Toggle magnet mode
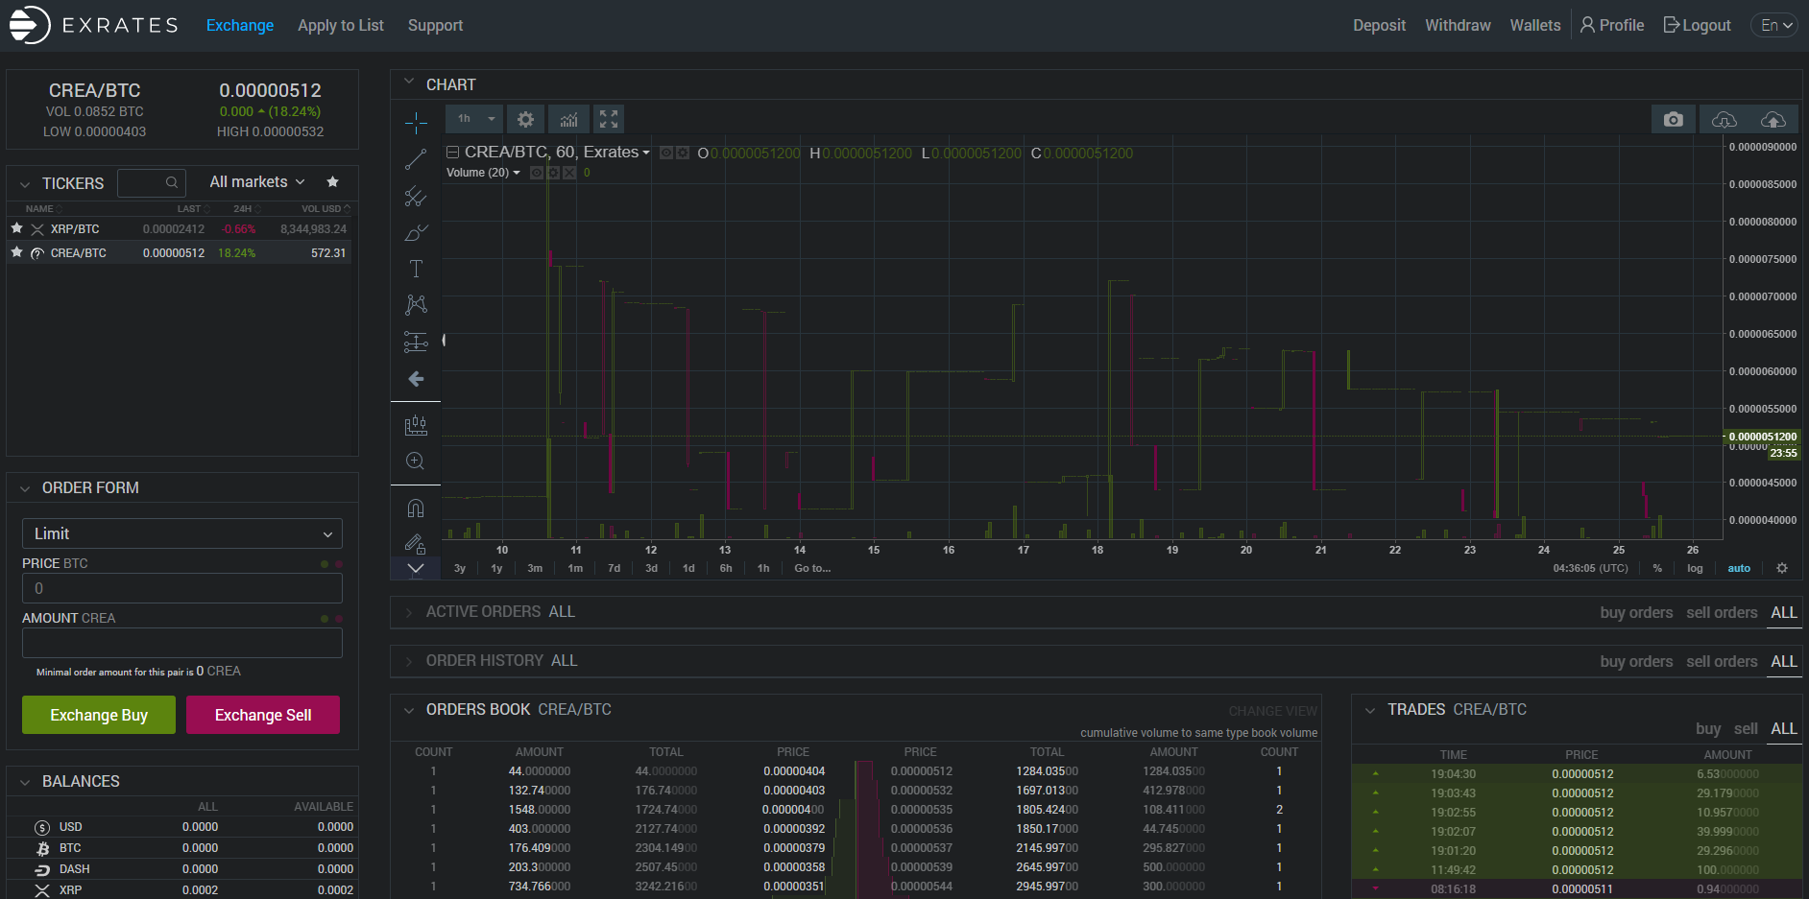1809x899 pixels. point(416,509)
